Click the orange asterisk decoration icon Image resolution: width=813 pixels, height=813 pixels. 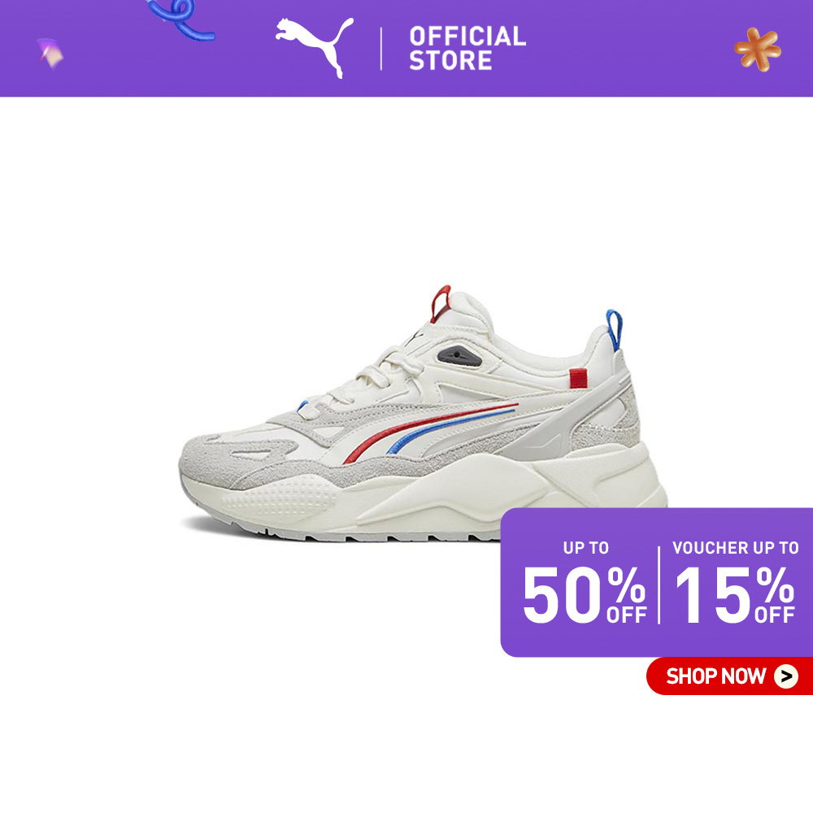tap(758, 50)
